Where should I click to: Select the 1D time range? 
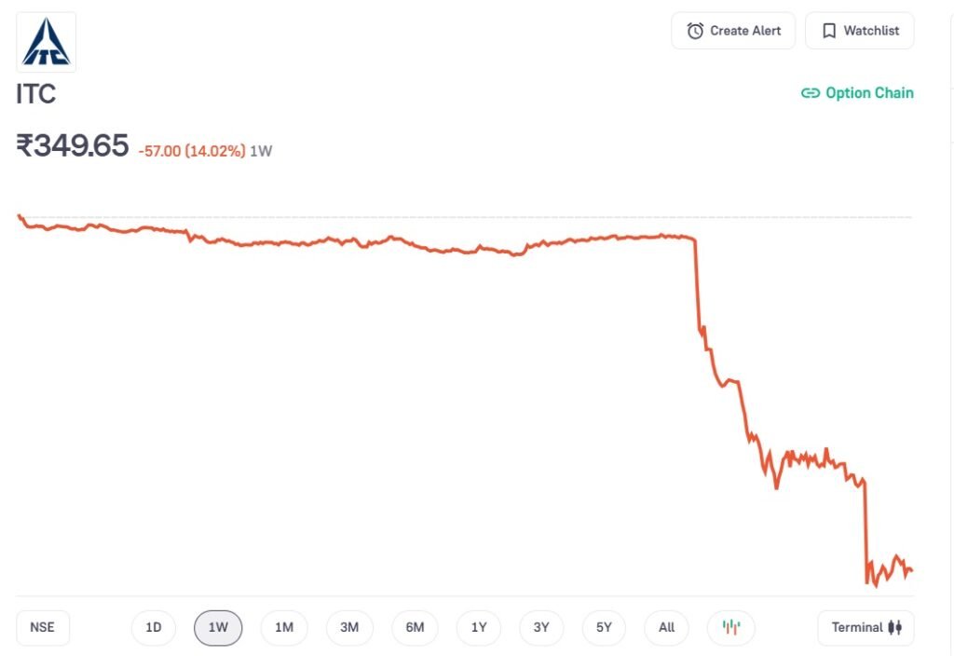(154, 627)
